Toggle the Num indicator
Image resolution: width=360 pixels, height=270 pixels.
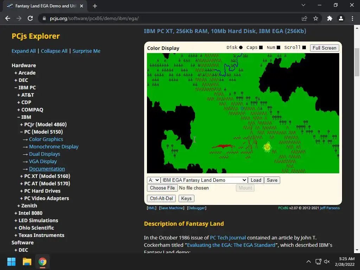click(x=278, y=47)
